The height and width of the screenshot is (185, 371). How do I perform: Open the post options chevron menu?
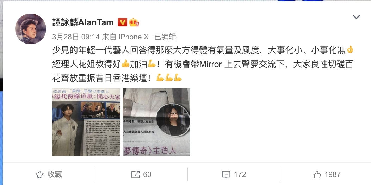click(356, 17)
